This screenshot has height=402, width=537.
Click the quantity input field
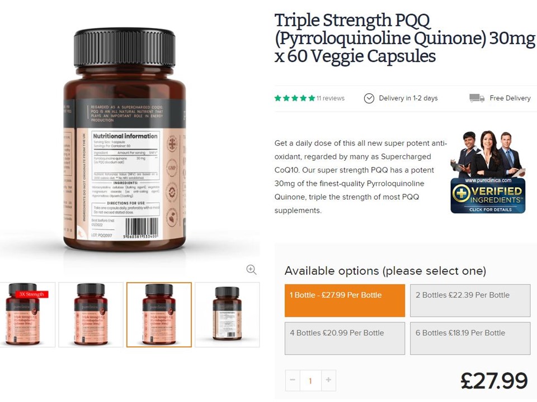tap(310, 380)
